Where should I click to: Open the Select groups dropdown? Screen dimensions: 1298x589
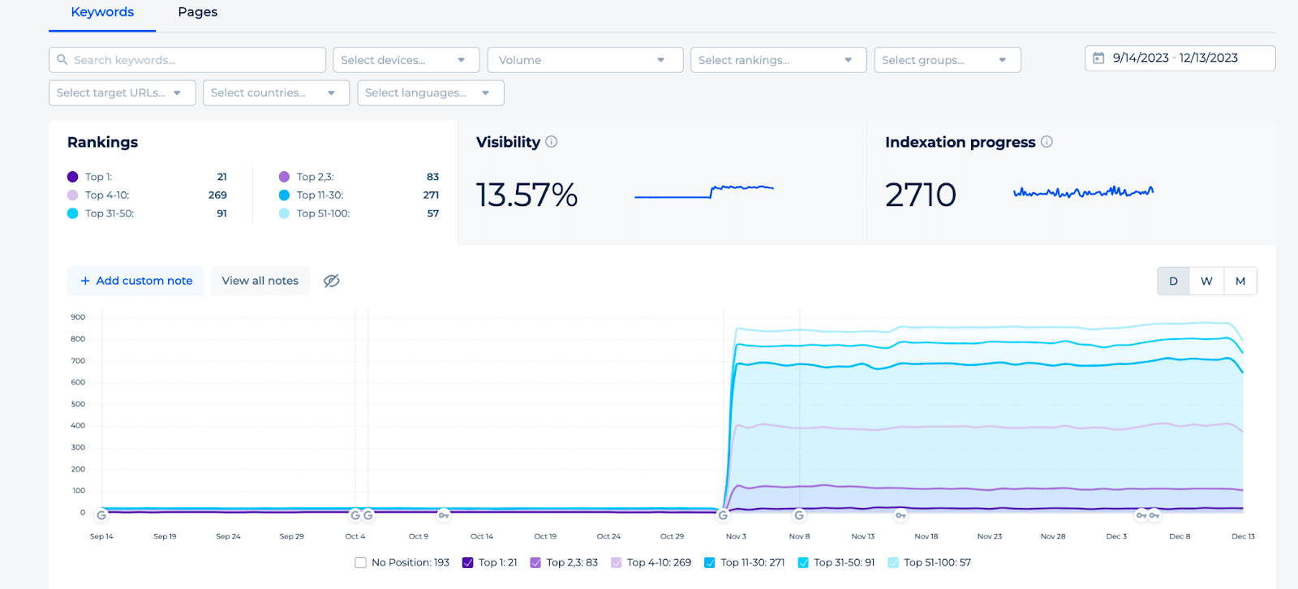[x=948, y=60]
